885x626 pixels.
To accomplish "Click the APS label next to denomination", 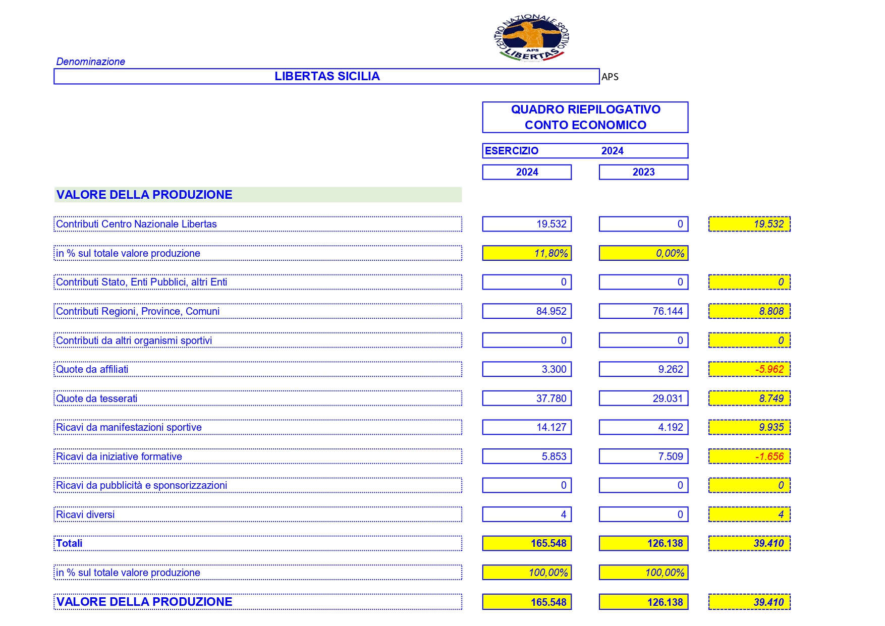I will tap(610, 77).
